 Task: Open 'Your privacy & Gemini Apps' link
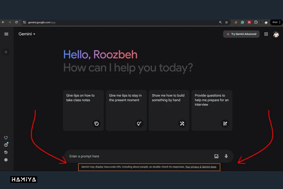click(201, 167)
